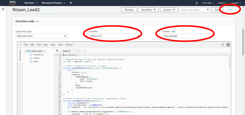This screenshot has width=245, height=115.
Task: Toggle the hamburger side navigation
Action: (x=3, y=9)
